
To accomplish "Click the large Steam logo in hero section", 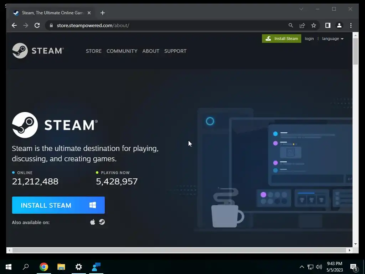I will click(55, 125).
